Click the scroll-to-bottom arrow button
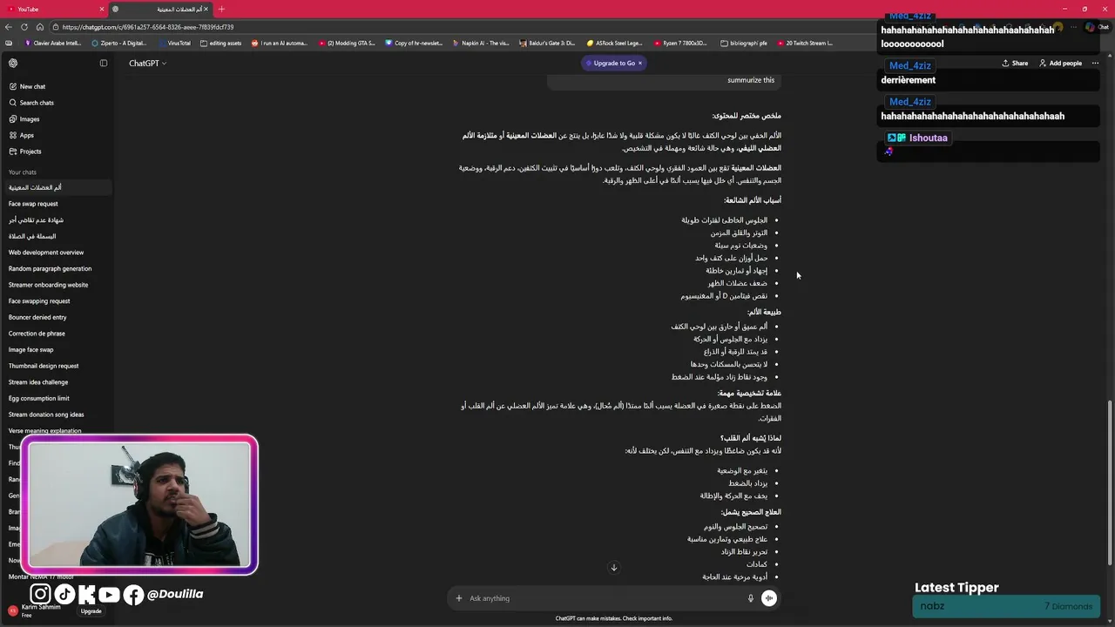Viewport: 1115px width, 627px height. [613, 568]
